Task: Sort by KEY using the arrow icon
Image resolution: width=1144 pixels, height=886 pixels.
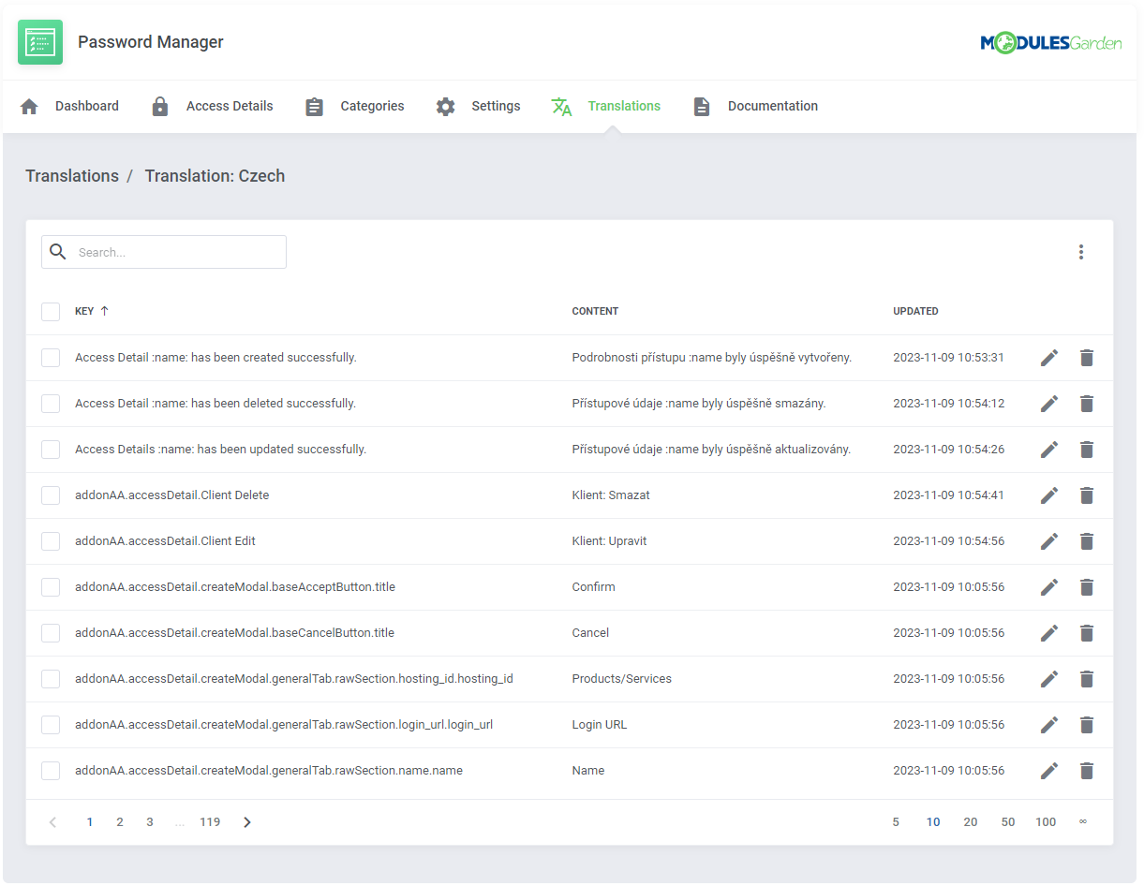Action: pos(104,311)
